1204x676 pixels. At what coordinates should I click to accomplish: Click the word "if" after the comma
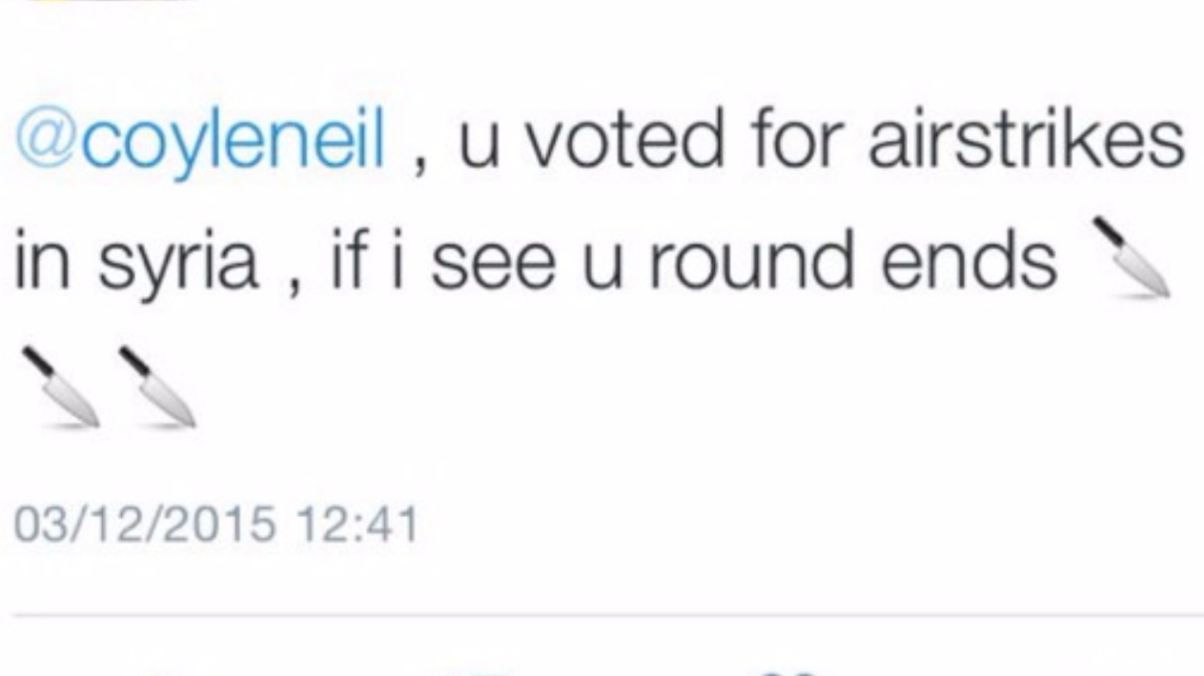(x=347, y=261)
